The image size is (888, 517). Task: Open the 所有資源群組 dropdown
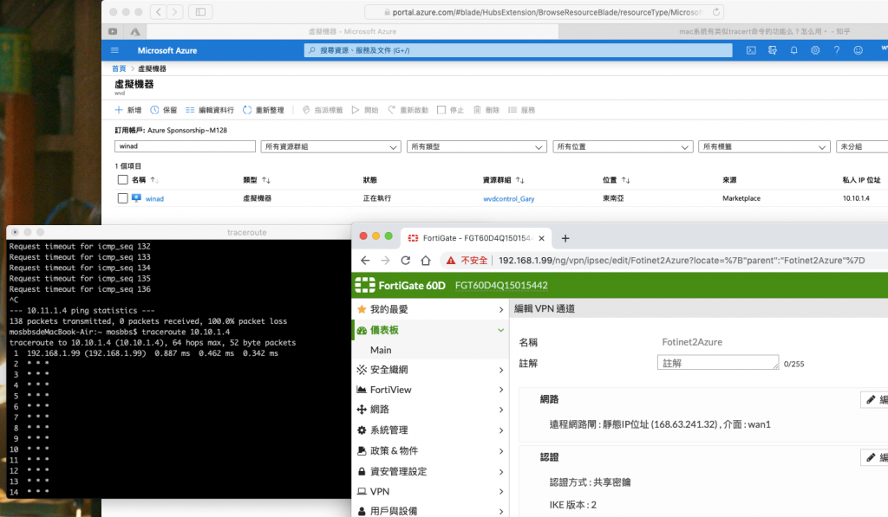click(330, 146)
